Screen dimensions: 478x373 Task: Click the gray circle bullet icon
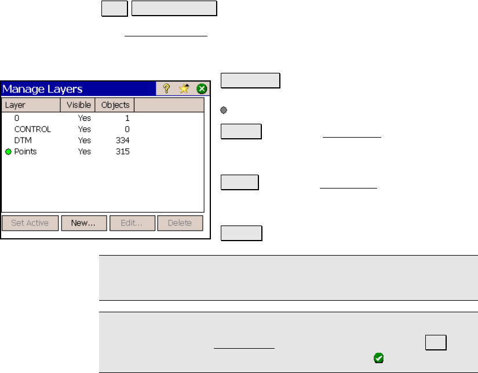click(224, 110)
